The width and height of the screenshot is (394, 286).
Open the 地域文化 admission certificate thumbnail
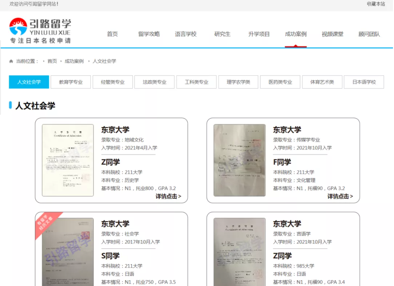(x=68, y=160)
